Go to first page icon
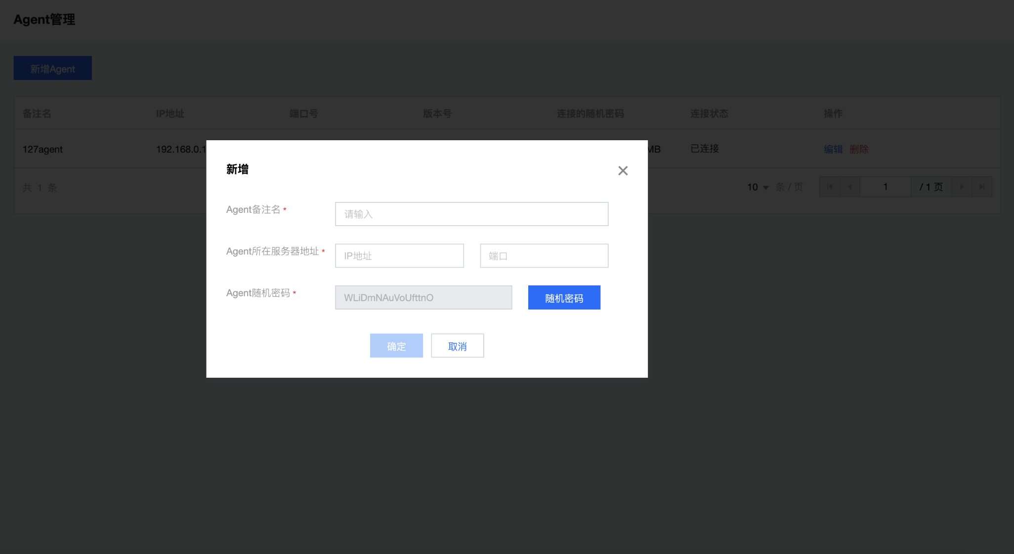 coord(830,187)
